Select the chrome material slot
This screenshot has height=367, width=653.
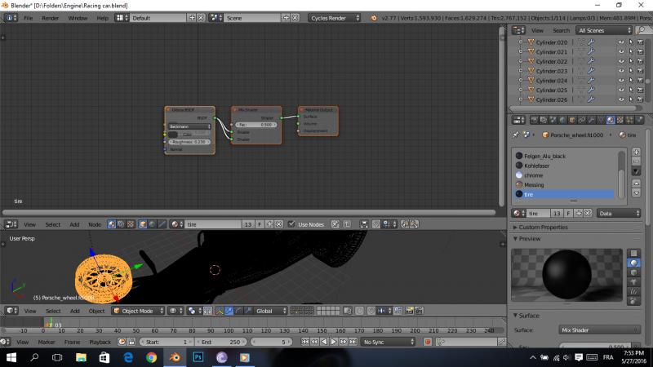533,175
